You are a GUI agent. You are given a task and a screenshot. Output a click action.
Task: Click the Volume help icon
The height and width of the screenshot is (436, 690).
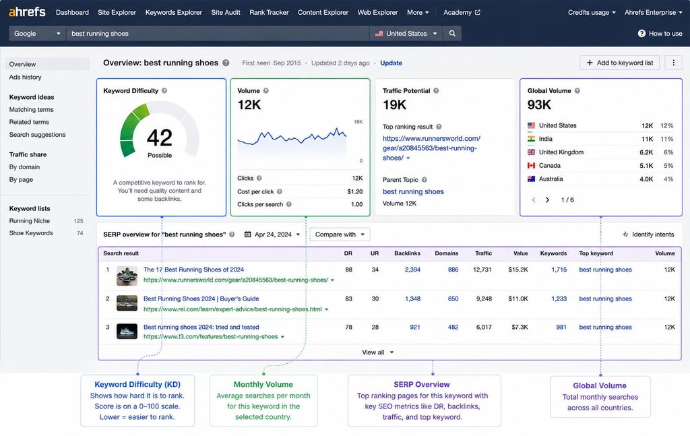point(265,90)
